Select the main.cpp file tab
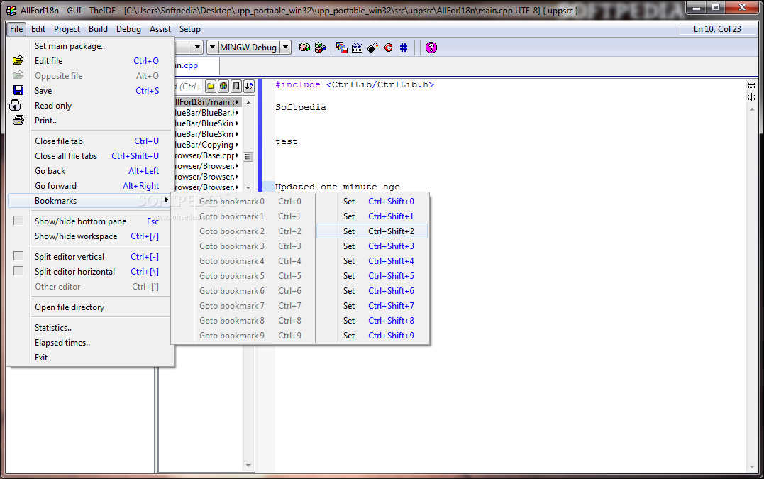 [x=196, y=65]
